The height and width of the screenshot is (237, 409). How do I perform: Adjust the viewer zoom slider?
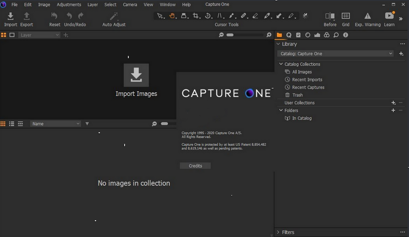click(245, 35)
